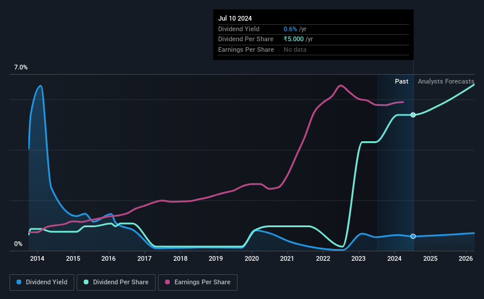Click the Analysts Forecasts label
Image resolution: width=484 pixels, height=299 pixels.
tap(446, 81)
